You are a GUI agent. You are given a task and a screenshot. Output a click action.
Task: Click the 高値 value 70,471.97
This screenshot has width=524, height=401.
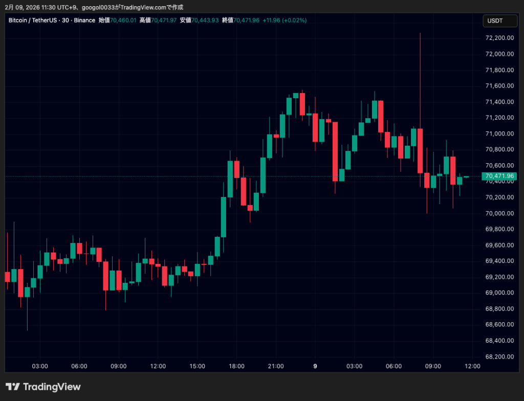163,20
